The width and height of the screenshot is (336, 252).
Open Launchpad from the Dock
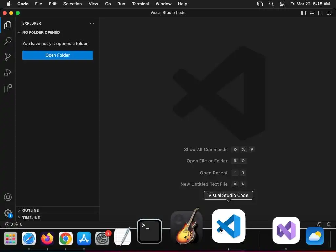pos(10,238)
